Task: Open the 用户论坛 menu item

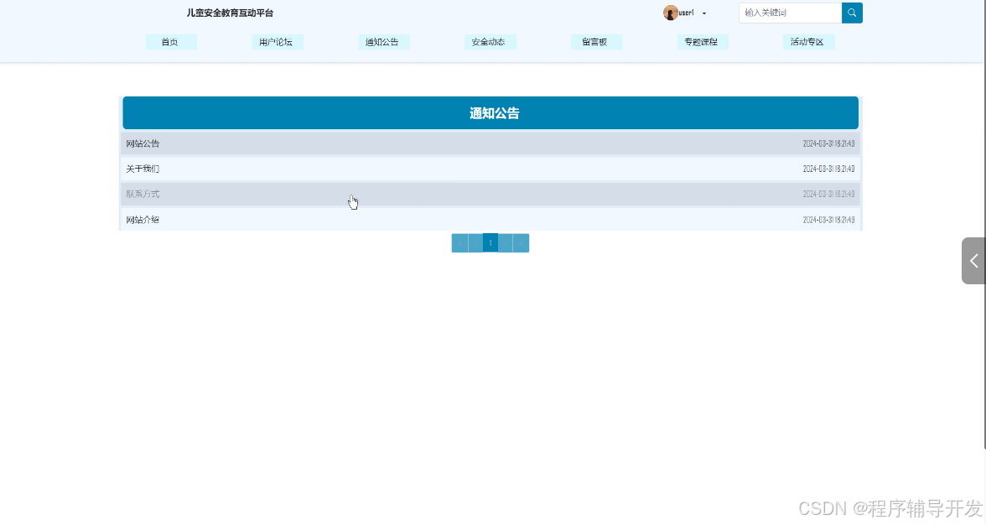Action: click(277, 42)
